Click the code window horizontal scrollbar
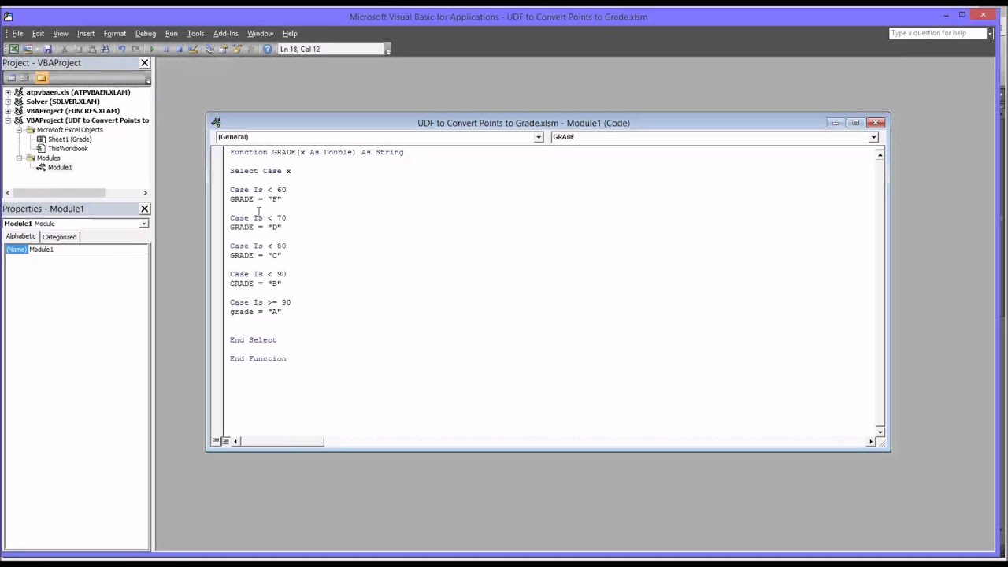This screenshot has width=1008, height=567. [553, 441]
